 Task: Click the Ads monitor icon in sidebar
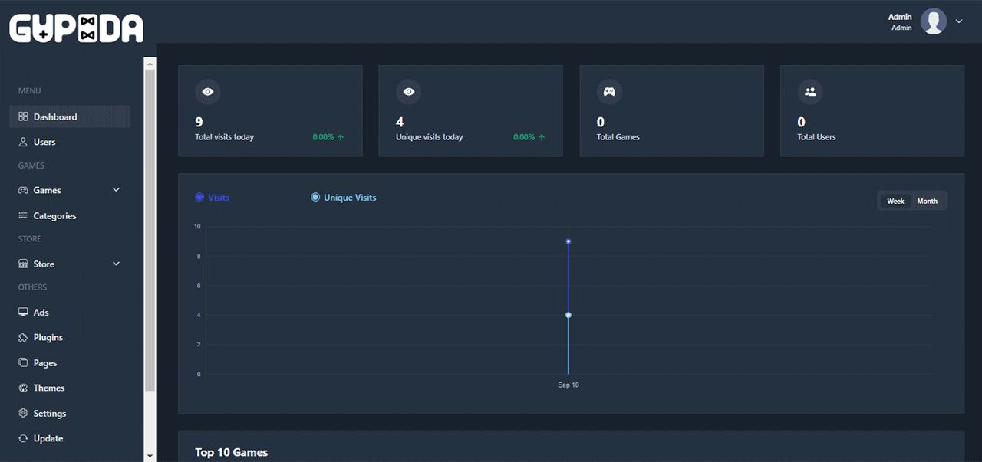tap(23, 312)
